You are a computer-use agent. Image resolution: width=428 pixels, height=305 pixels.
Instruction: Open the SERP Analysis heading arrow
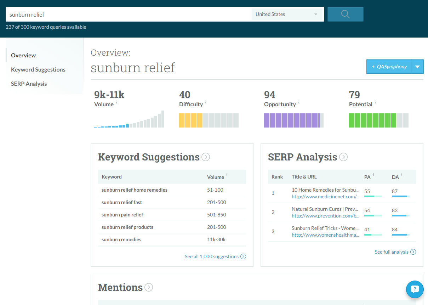pyautogui.click(x=343, y=157)
